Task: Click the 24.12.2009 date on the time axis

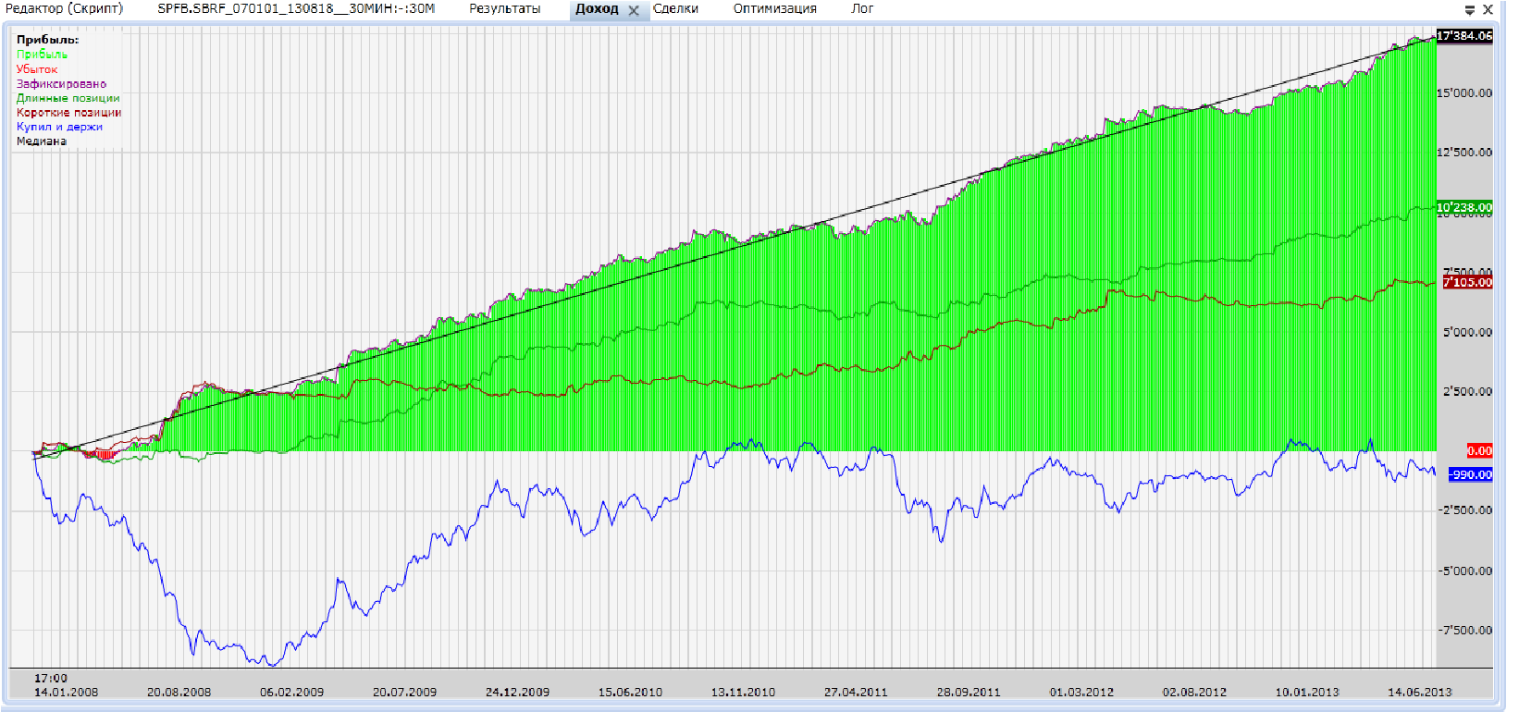Action: click(517, 692)
